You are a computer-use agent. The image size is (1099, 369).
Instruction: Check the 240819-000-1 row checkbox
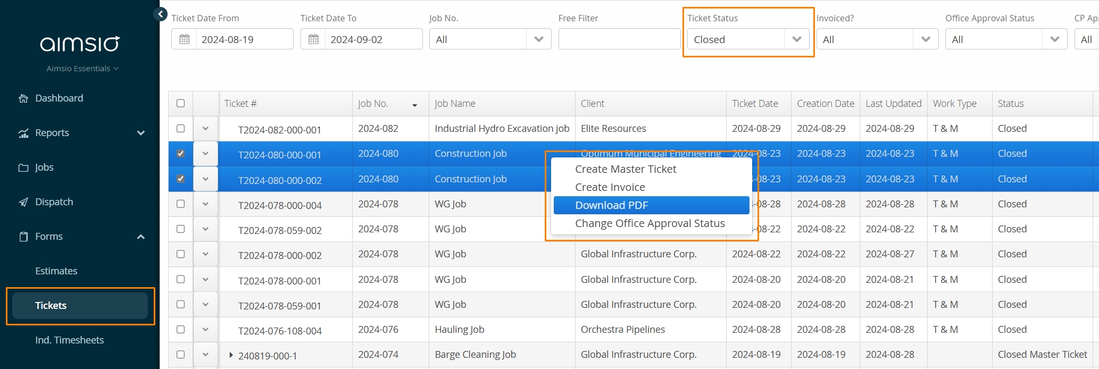181,354
